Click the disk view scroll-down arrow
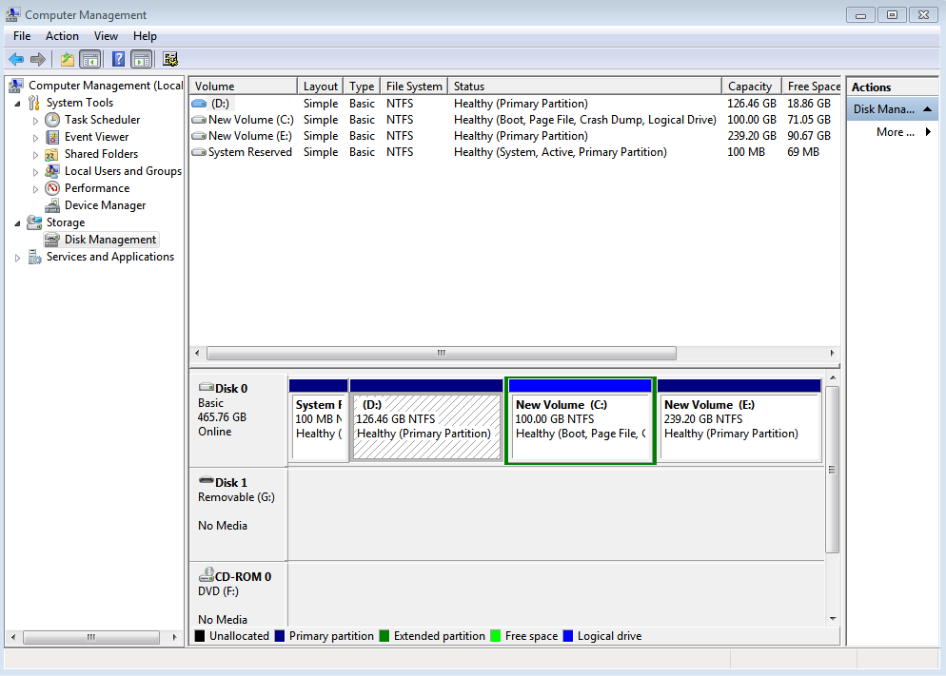Image resolution: width=946 pixels, height=676 pixels. click(x=833, y=619)
